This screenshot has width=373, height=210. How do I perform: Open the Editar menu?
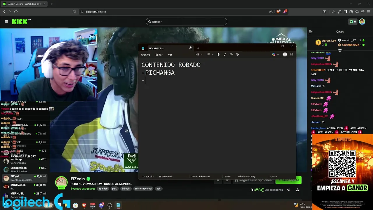[x=159, y=55]
